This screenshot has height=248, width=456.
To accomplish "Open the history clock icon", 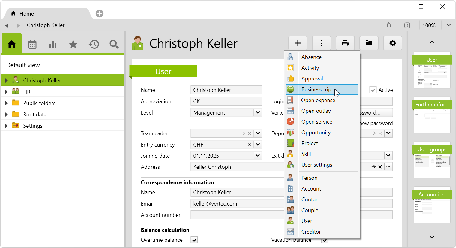I will (x=94, y=45).
